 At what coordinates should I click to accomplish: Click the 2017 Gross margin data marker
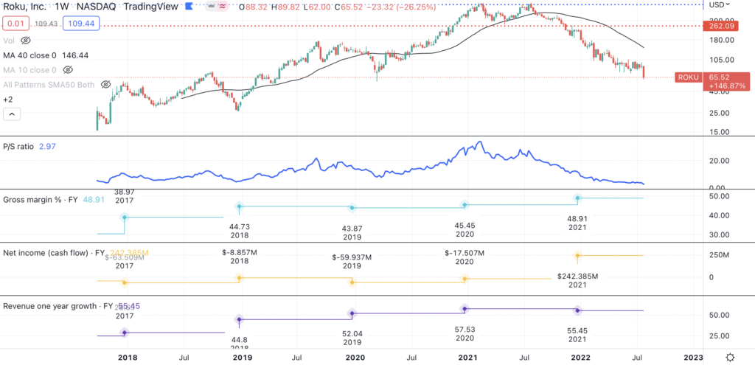(x=125, y=218)
